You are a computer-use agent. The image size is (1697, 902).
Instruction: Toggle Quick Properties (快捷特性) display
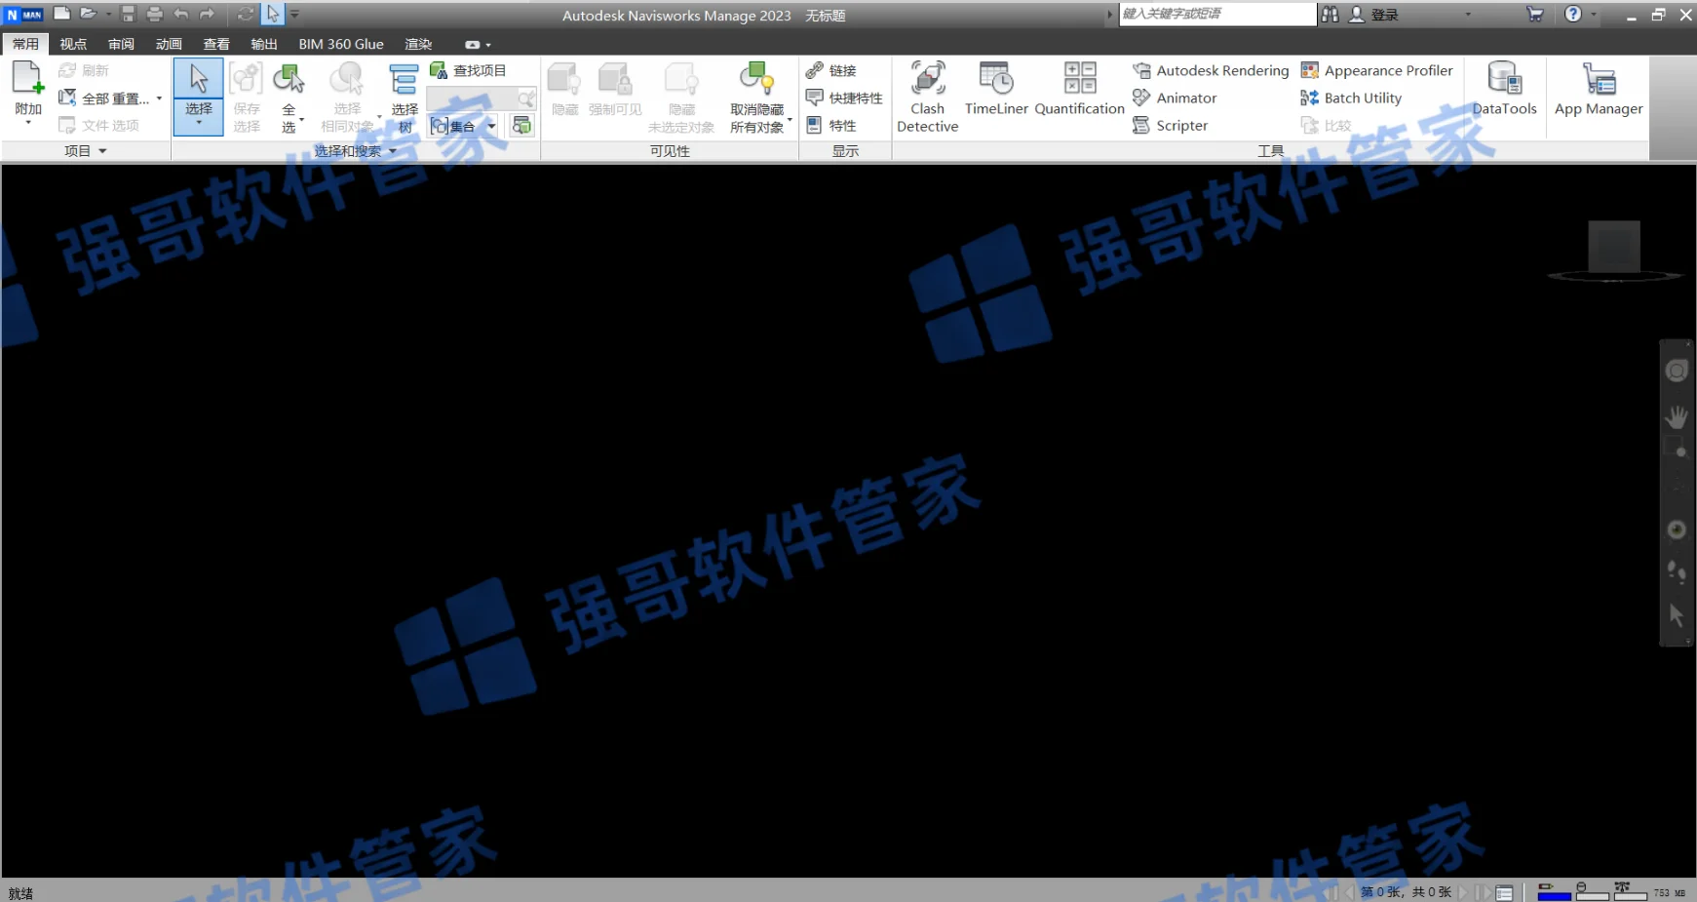[x=844, y=98]
